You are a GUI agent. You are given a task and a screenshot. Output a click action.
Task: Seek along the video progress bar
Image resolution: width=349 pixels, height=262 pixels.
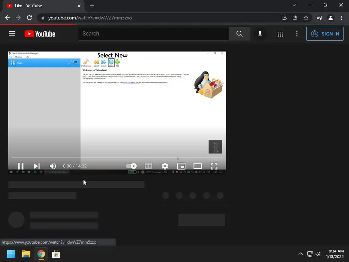click(117, 158)
